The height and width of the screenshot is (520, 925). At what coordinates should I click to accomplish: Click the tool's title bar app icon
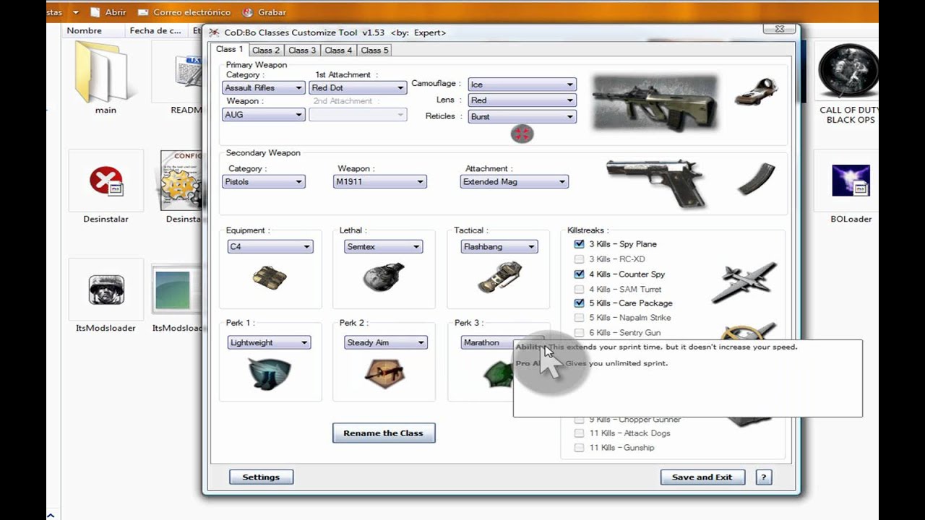214,32
